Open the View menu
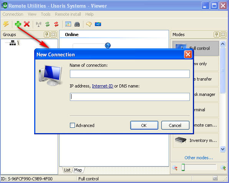The height and width of the screenshot is (183, 229). (32, 14)
